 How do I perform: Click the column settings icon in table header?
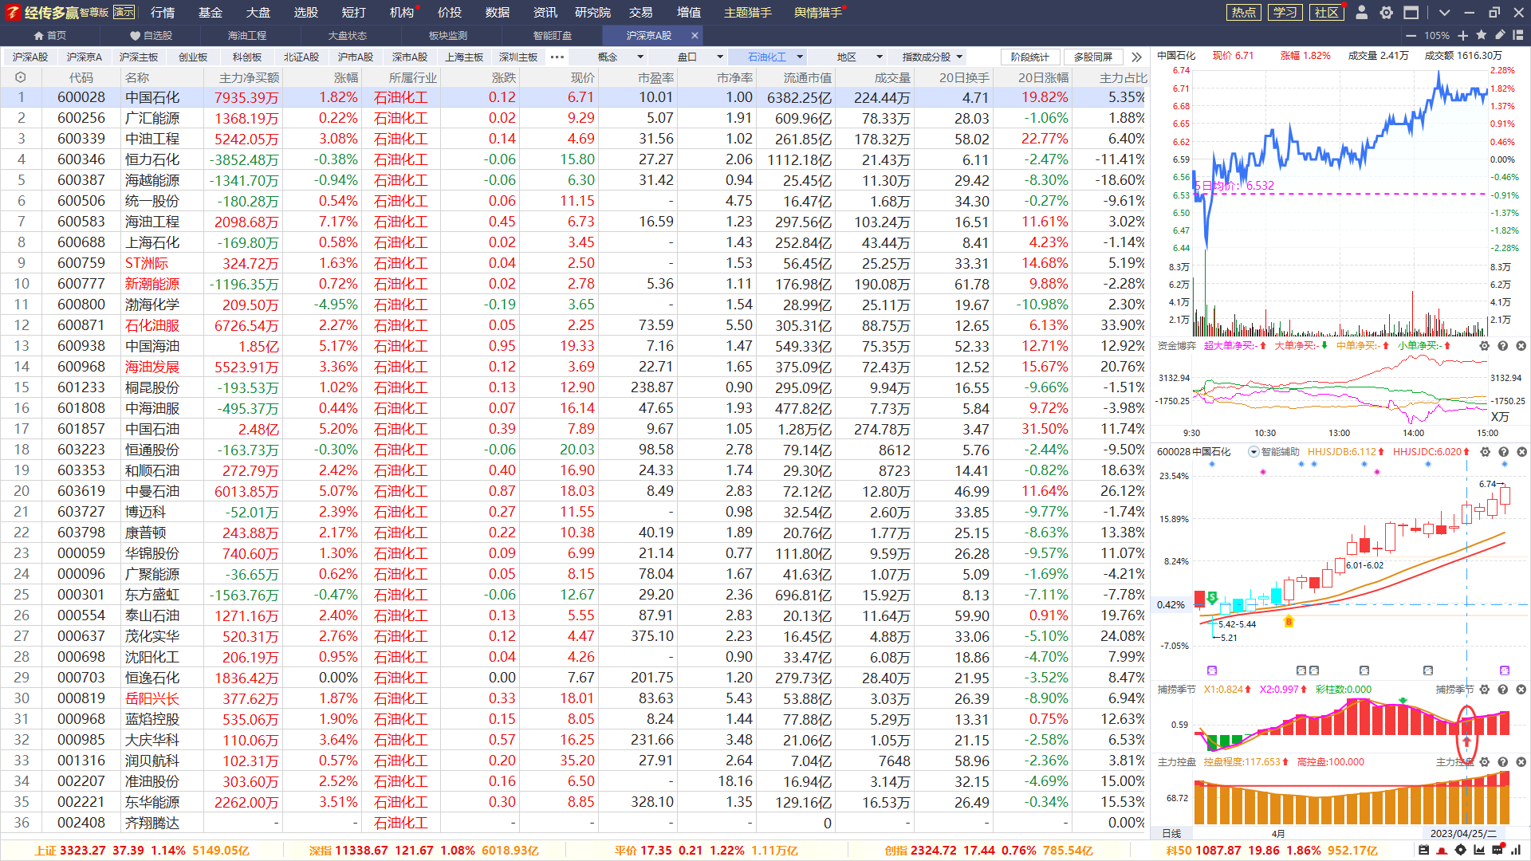(x=21, y=77)
